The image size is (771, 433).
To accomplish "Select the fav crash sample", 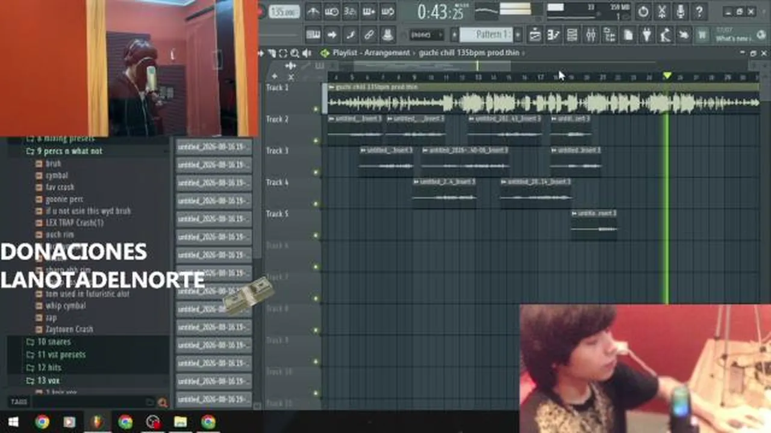I will 60,187.
